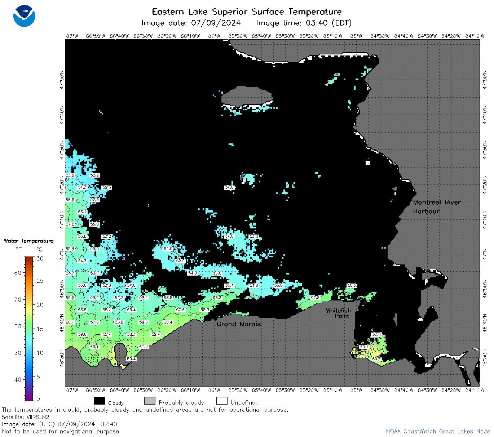This screenshot has width=494, height=437.
Task: Click the Probably cloudy legend label text
Action: pyautogui.click(x=181, y=402)
